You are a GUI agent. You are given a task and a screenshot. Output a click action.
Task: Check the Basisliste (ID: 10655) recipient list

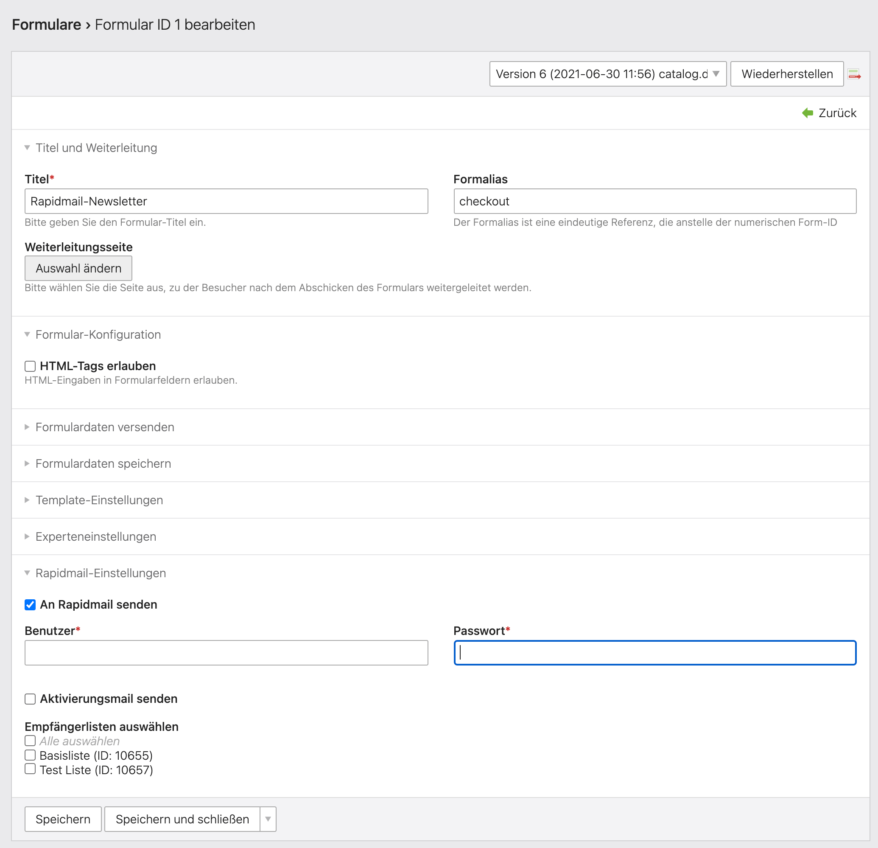pyautogui.click(x=30, y=755)
